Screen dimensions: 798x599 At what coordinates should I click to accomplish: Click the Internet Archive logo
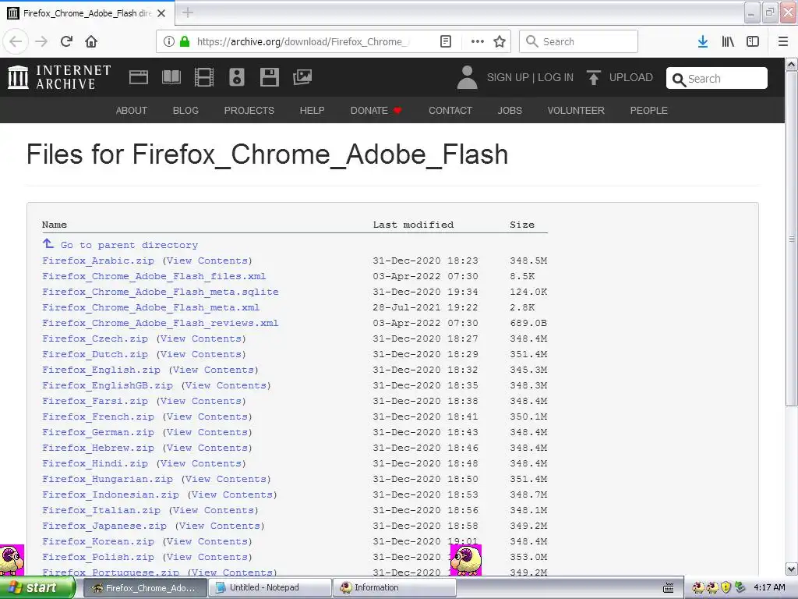pyautogui.click(x=59, y=77)
